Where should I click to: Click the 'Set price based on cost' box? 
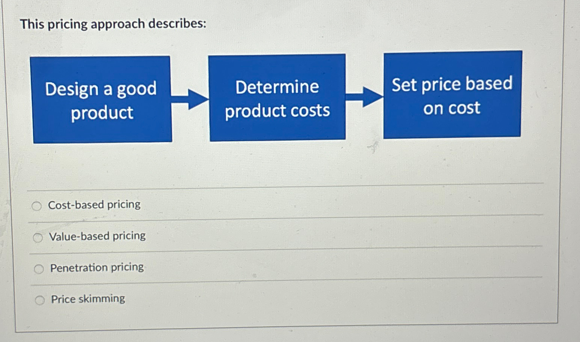coord(452,95)
